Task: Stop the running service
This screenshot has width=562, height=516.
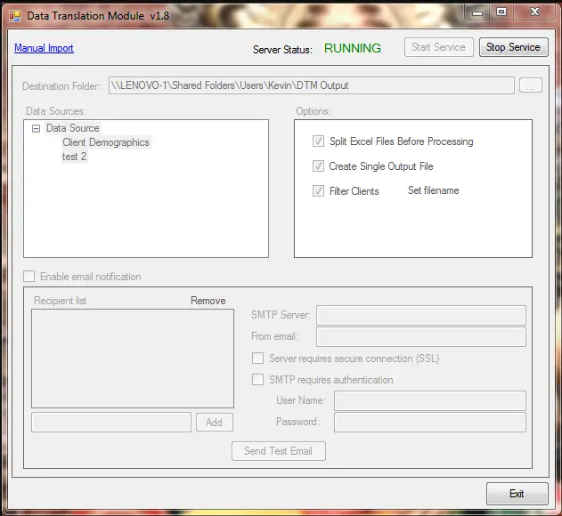Action: pos(513,47)
